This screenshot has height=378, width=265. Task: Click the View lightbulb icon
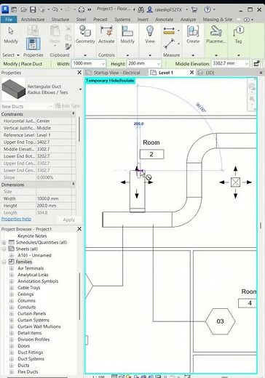pos(150,31)
